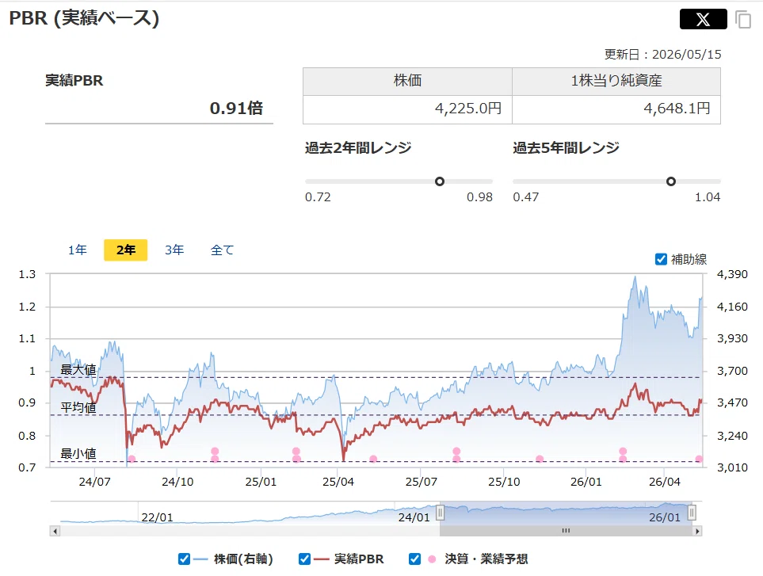This screenshot has width=763, height=576.
Task: Click the 過去5年間レンジ slider marker
Action: 671,181
